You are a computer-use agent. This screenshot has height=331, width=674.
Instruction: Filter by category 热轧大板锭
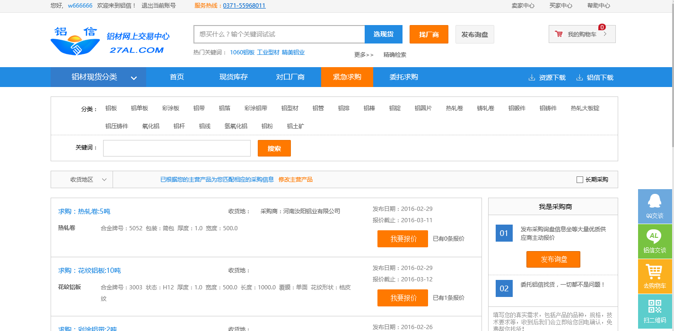[585, 108]
